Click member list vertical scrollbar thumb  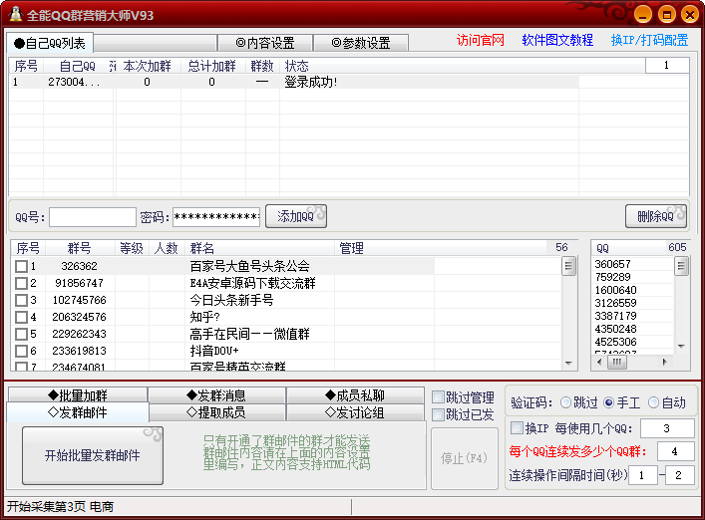pyautogui.click(x=682, y=266)
